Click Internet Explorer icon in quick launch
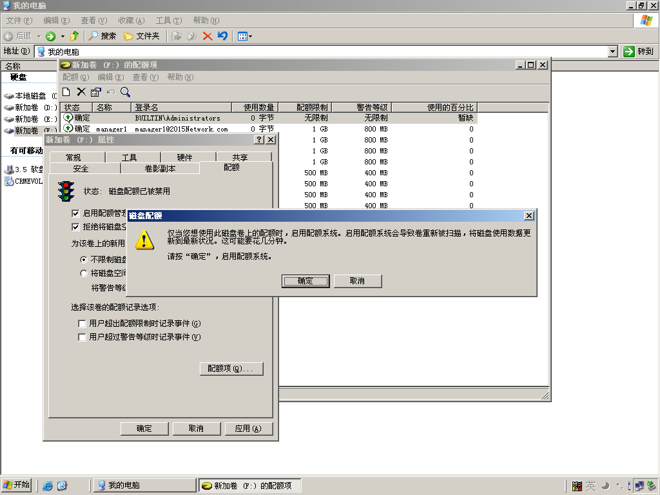This screenshot has height=495, width=660. (x=48, y=486)
